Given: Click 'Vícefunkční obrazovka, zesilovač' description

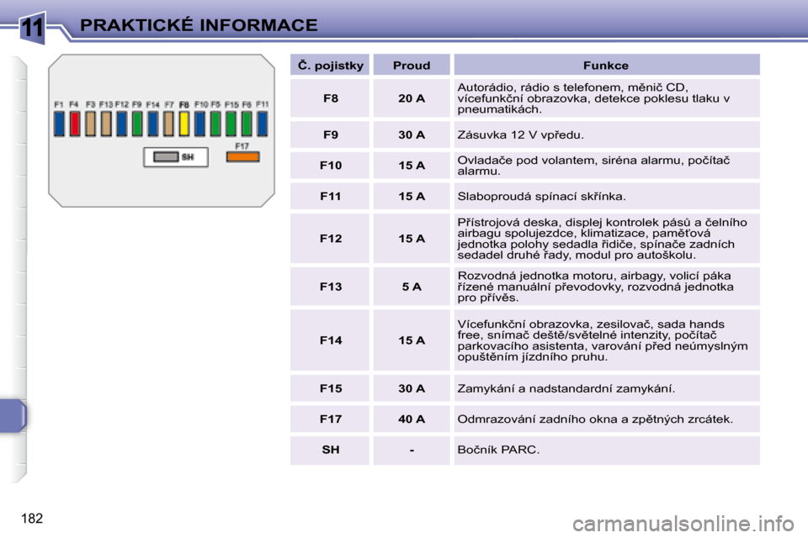Looking at the screenshot, I should [x=603, y=340].
